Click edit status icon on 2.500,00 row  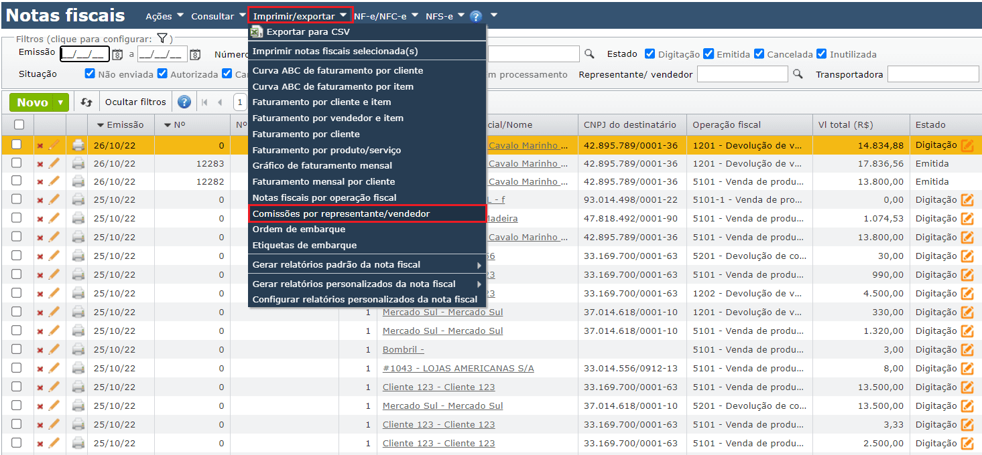[x=967, y=443]
